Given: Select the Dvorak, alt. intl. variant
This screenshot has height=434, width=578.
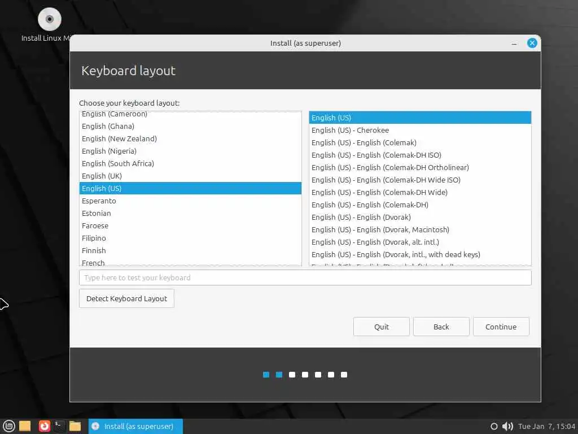Looking at the screenshot, I should pos(420,242).
